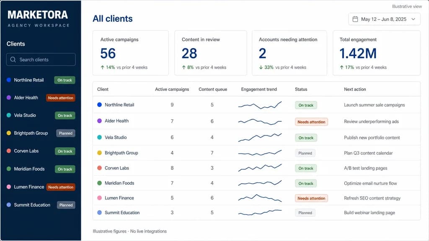Sort by Active campaigns column header
Image resolution: width=429 pixels, height=241 pixels.
[x=172, y=89]
